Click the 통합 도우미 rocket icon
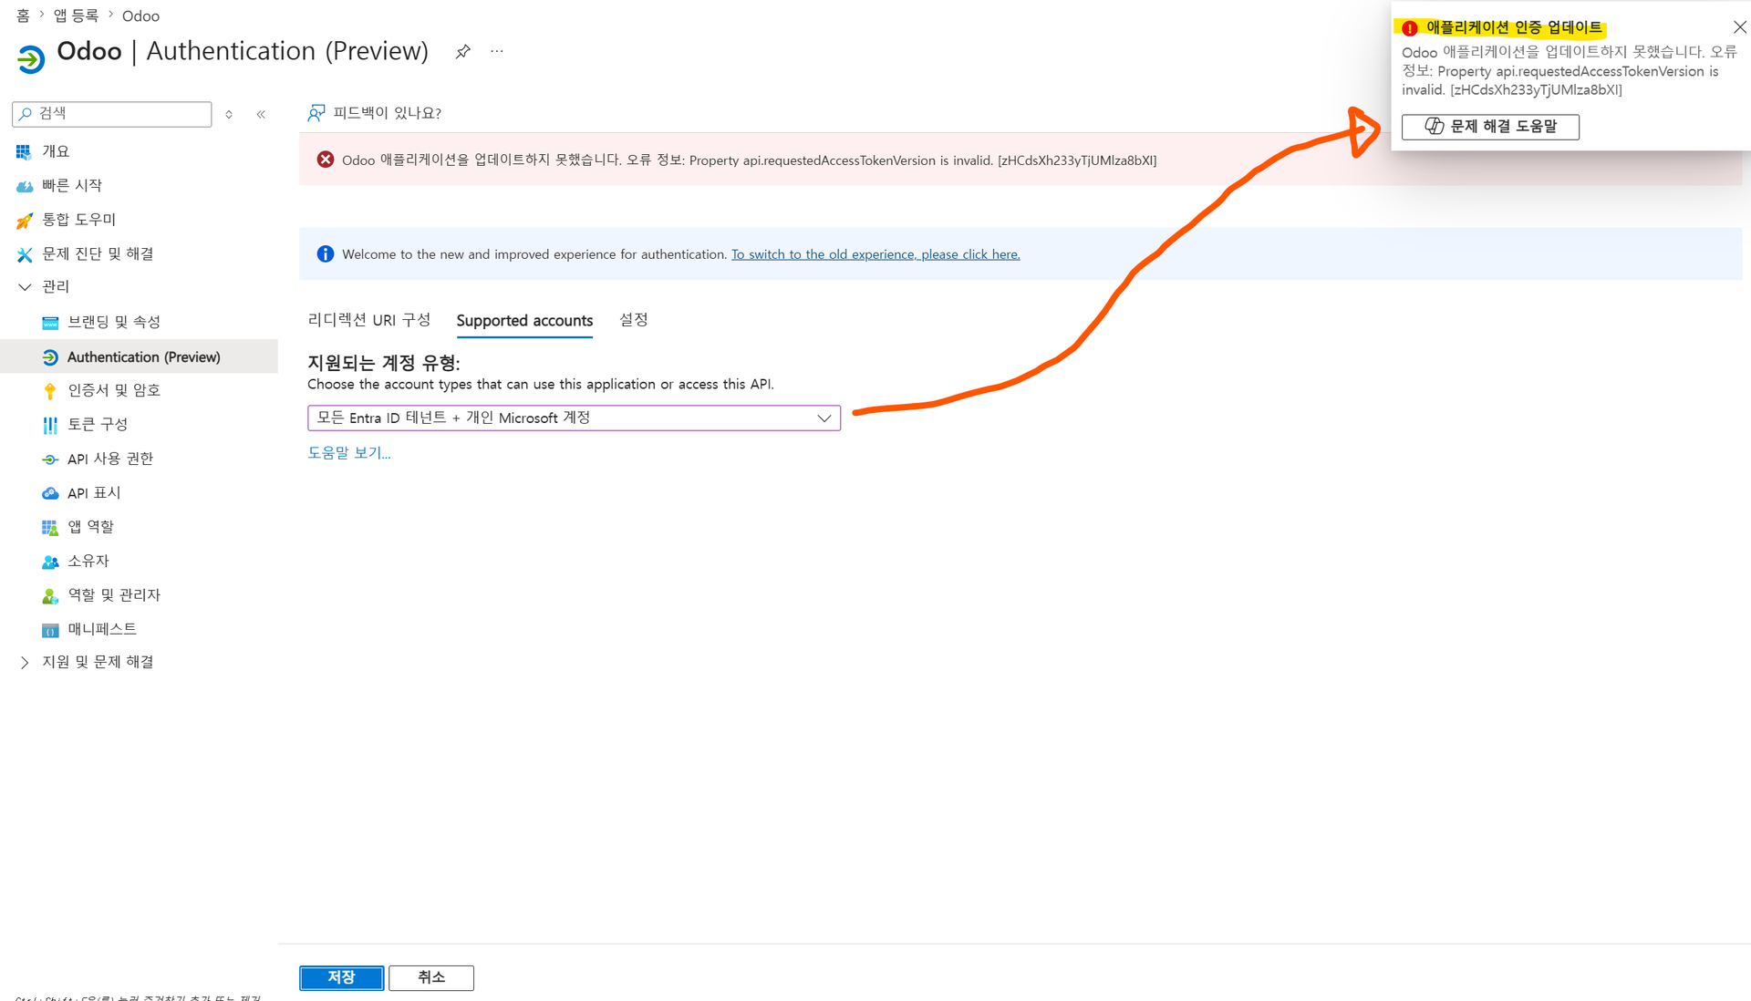Viewport: 1751px width, 1001px height. click(x=25, y=220)
